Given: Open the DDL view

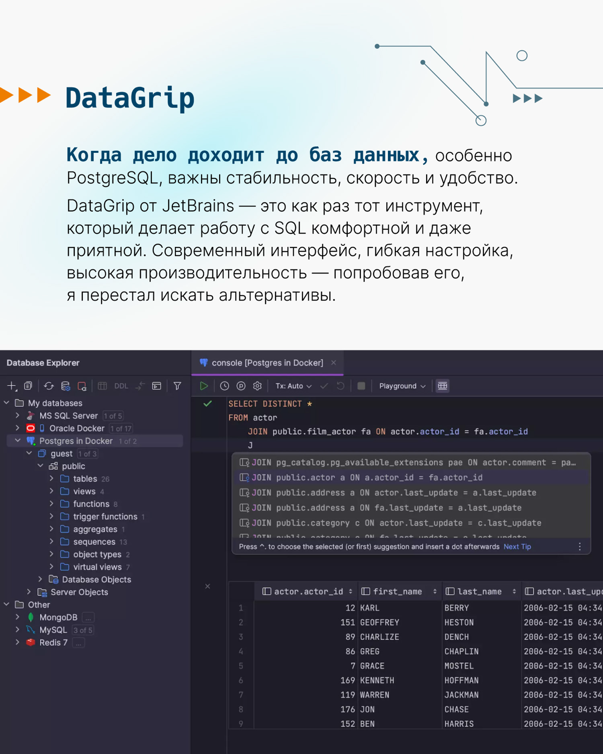Looking at the screenshot, I should click(121, 386).
